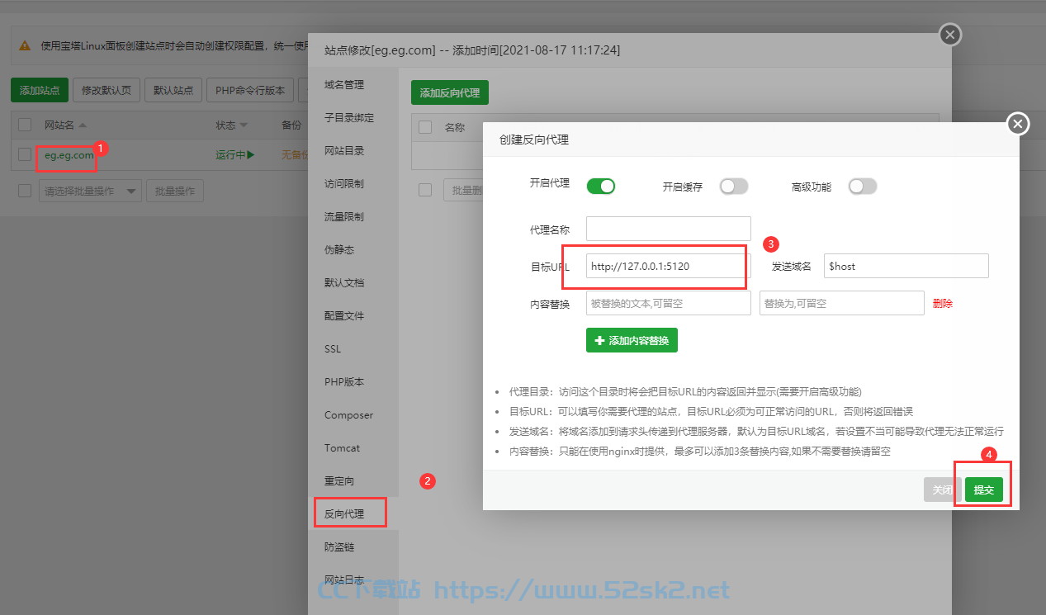Sort by 状态 column dropdown
Screen dimensions: 1046x615
pyautogui.click(x=244, y=125)
